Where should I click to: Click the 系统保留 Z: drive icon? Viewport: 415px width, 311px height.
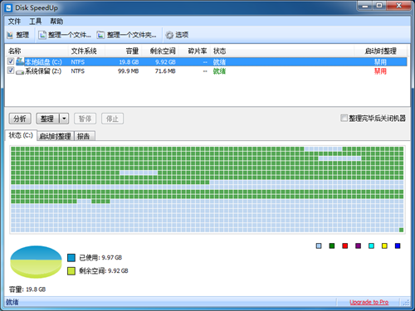(20, 71)
